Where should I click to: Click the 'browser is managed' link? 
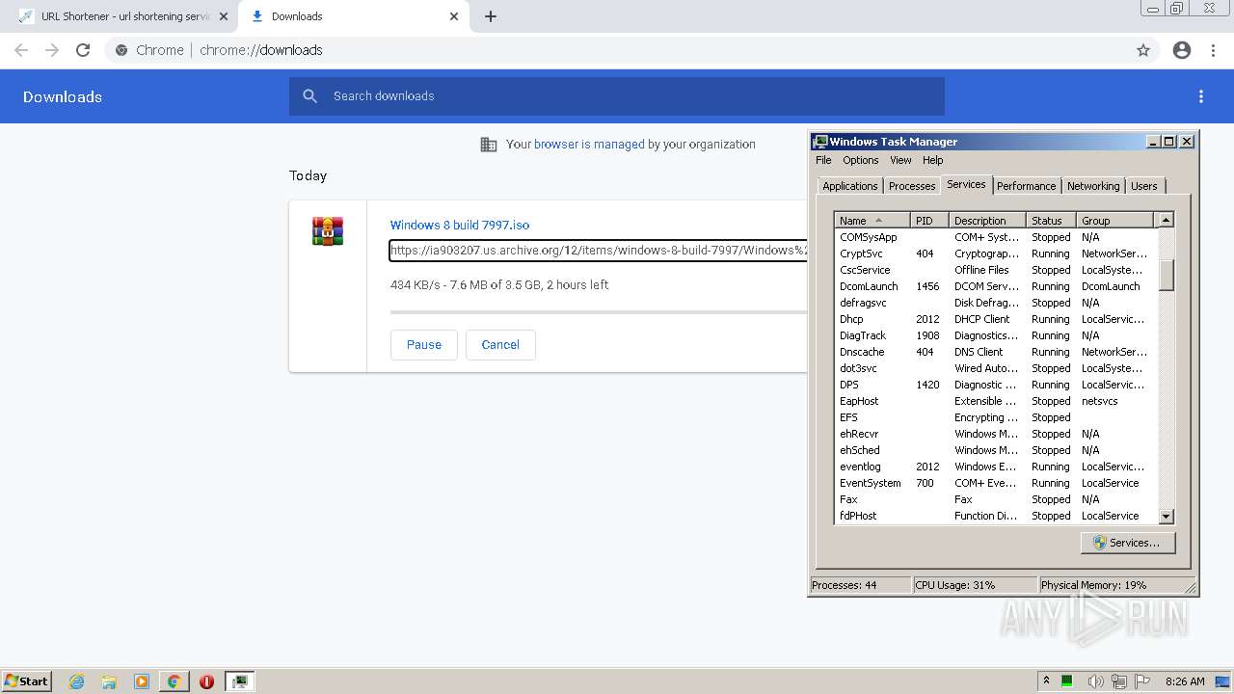(x=589, y=145)
